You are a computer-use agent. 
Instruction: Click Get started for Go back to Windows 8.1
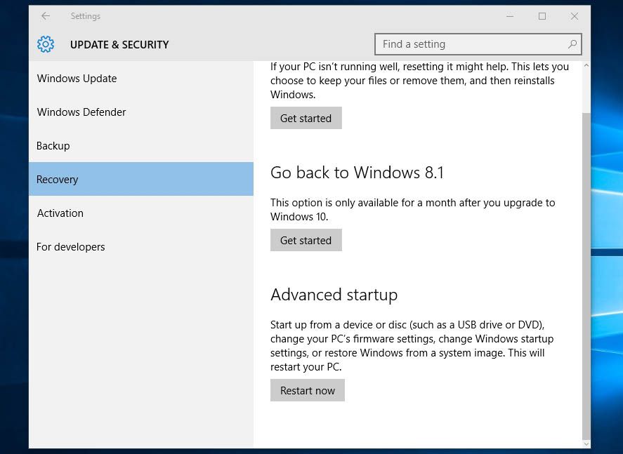point(306,240)
